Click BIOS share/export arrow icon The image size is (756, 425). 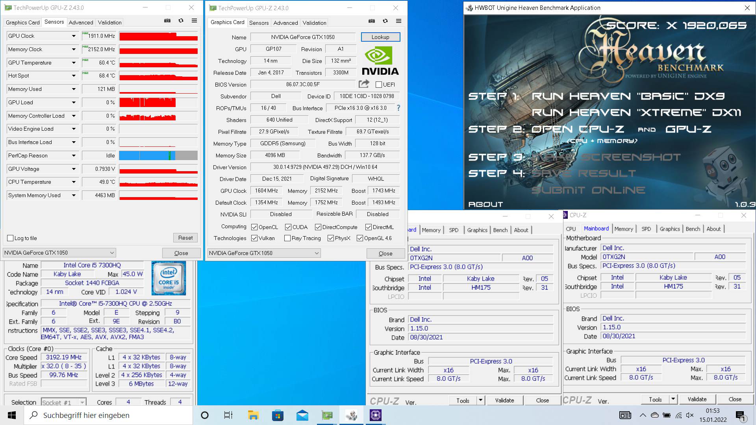coord(364,84)
